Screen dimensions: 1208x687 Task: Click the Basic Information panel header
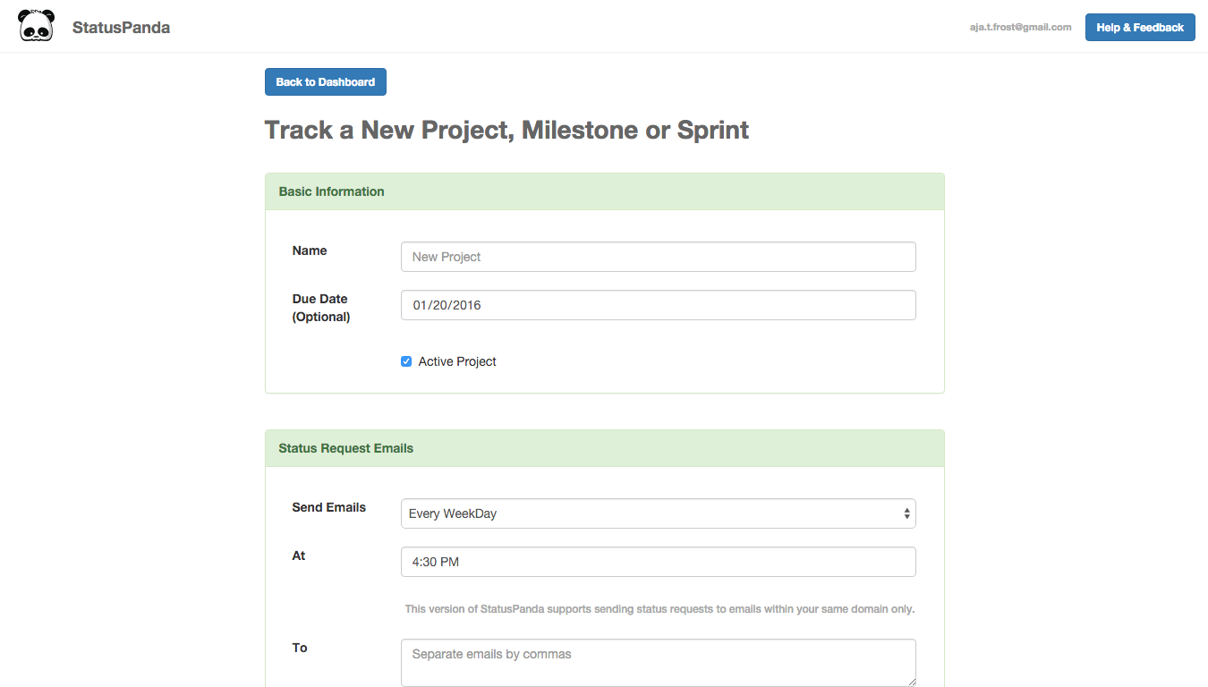pos(604,191)
